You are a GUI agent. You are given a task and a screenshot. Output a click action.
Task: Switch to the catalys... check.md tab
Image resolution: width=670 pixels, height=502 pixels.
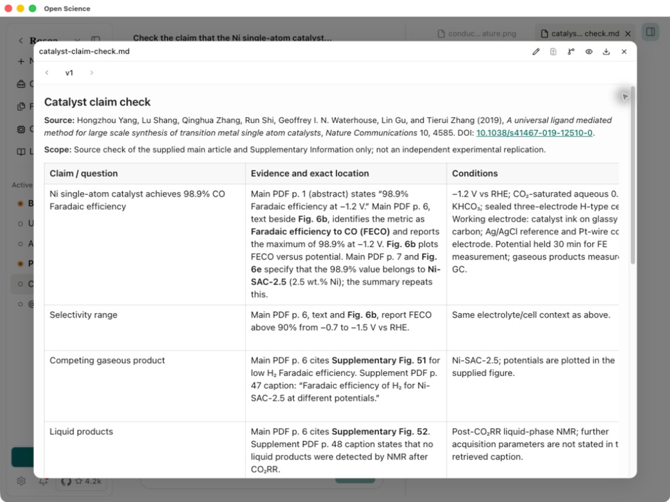[x=580, y=33]
